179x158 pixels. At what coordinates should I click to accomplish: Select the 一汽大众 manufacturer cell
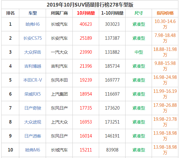pos(59,52)
